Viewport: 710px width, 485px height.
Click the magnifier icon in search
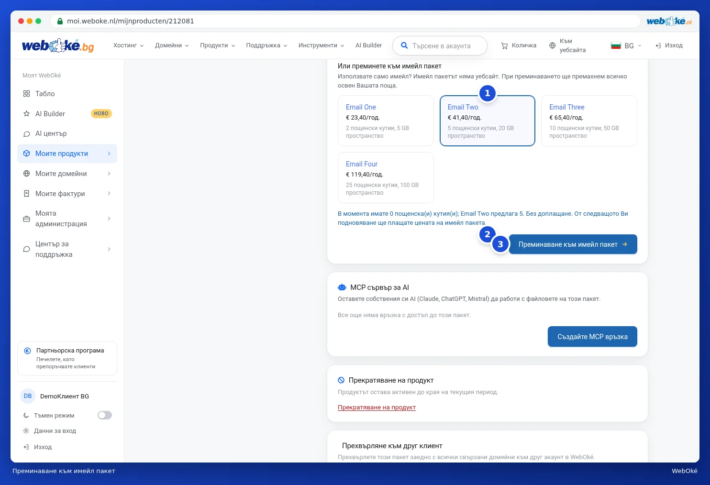pyautogui.click(x=404, y=45)
